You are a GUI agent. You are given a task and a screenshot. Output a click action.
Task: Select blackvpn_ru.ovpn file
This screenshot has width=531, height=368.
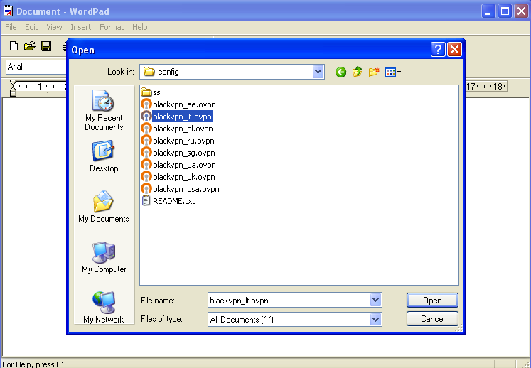tap(178, 141)
